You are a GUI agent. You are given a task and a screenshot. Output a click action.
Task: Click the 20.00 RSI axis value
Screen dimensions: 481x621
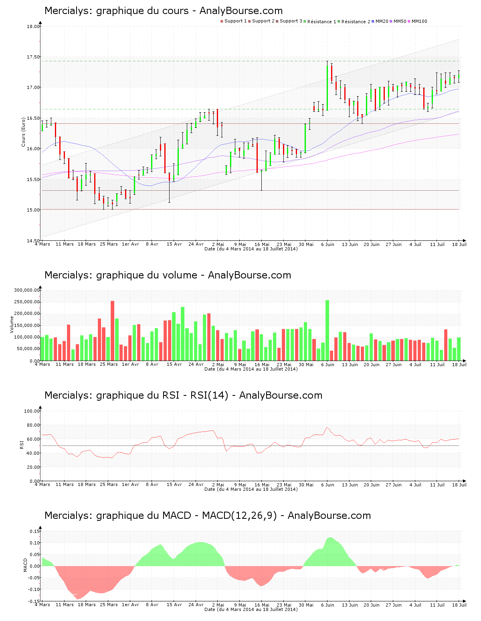coord(33,467)
